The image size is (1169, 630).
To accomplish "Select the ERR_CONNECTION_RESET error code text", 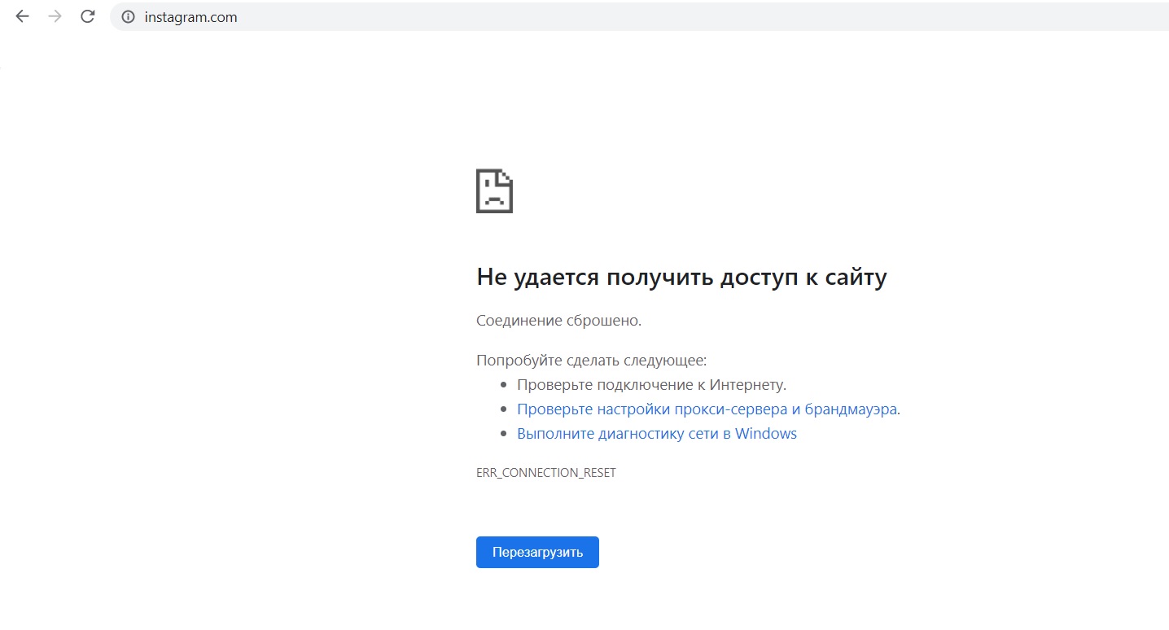I will pos(546,473).
